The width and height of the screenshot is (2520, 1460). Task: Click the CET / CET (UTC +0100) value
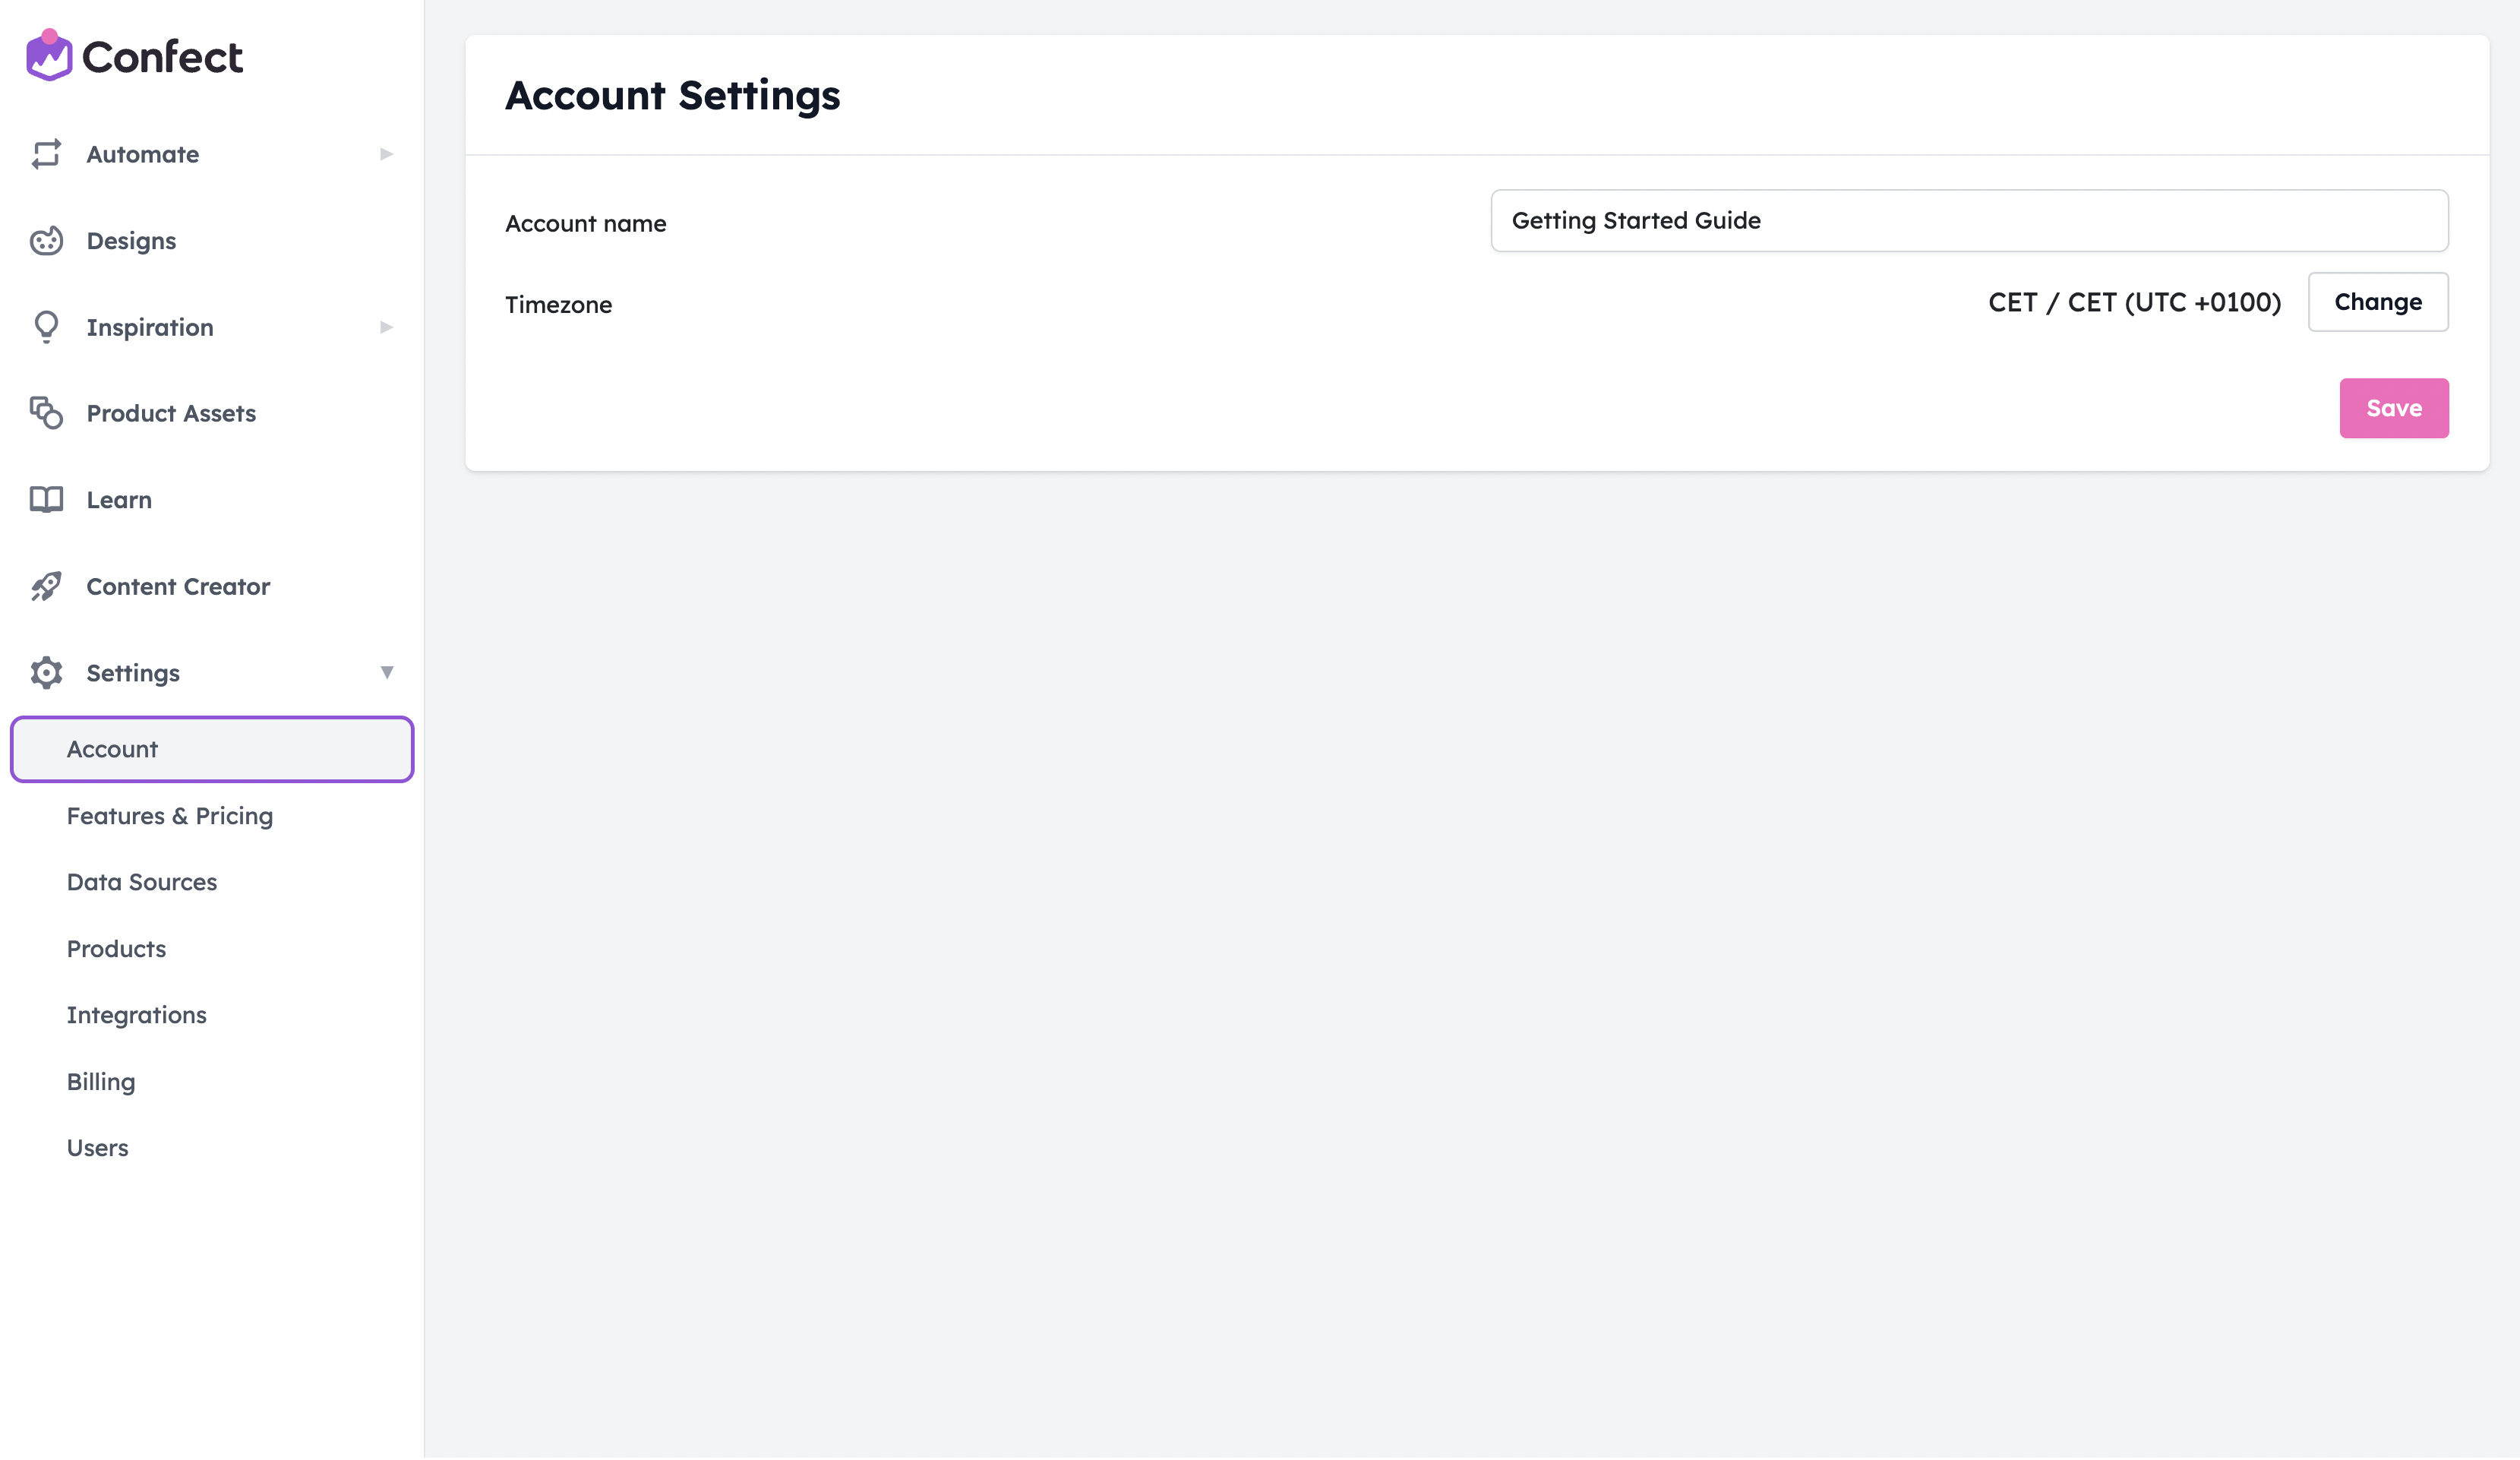[2134, 302]
